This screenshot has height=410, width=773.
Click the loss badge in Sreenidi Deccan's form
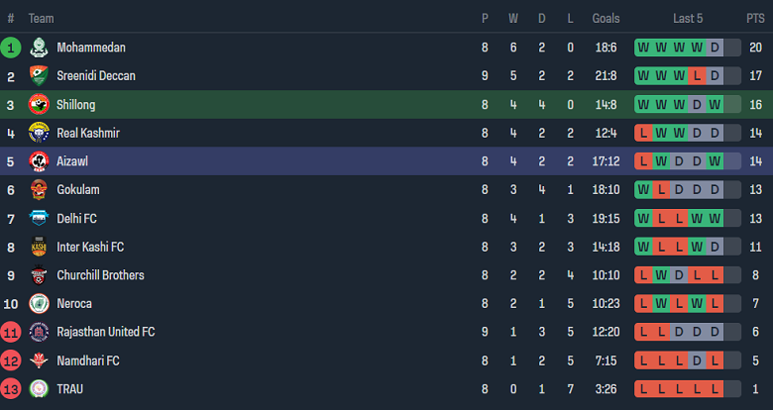pos(697,76)
